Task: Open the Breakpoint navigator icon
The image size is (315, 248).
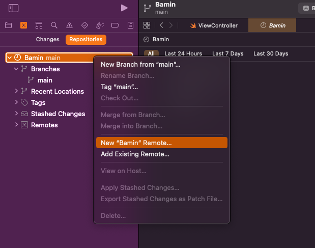Action: [115, 25]
